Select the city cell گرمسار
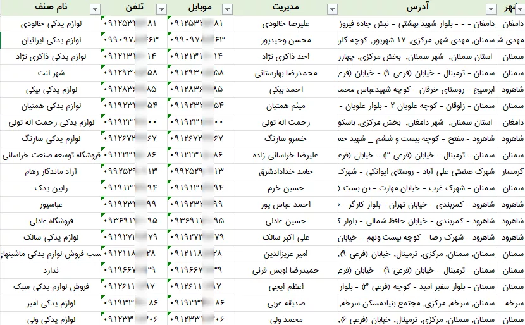 pos(511,171)
